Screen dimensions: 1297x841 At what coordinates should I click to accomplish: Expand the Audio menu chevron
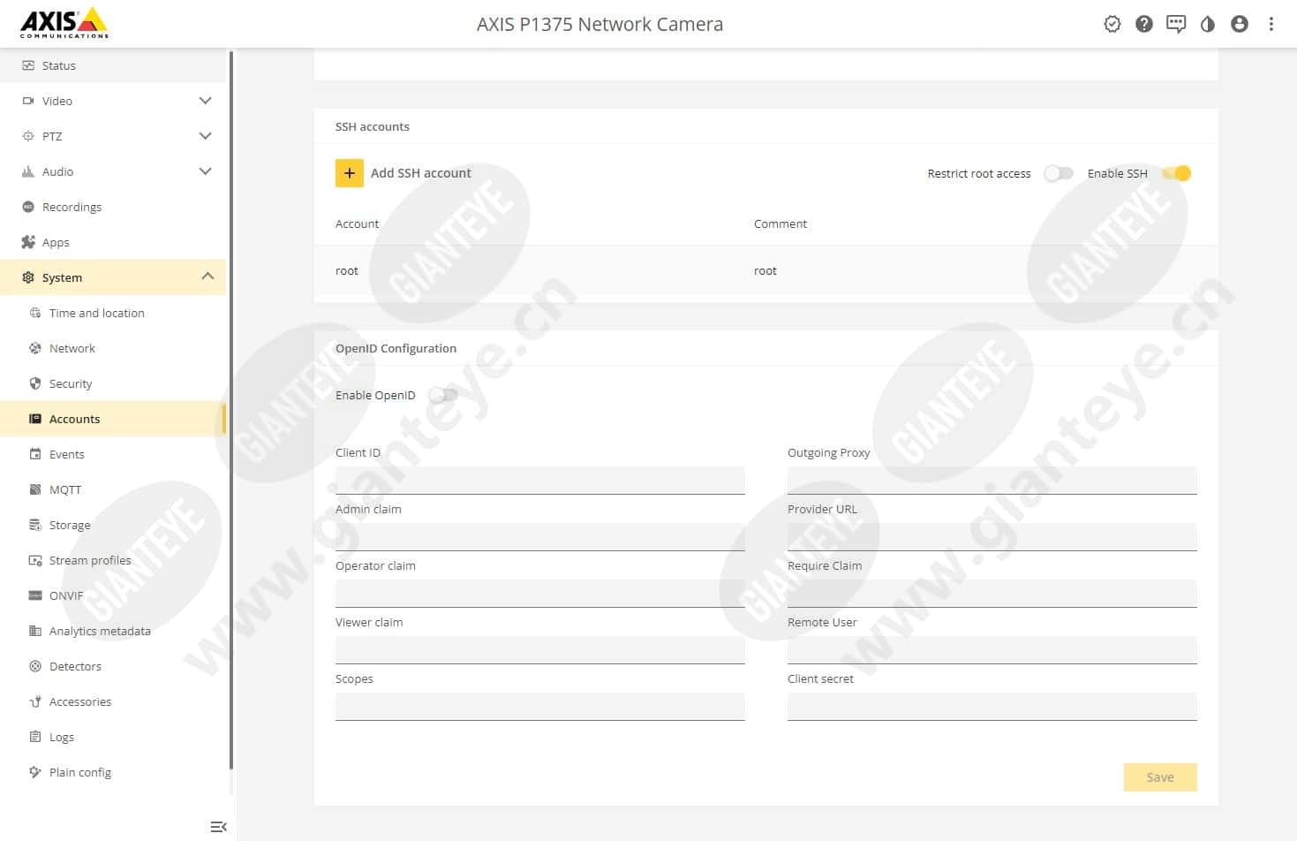(x=206, y=171)
